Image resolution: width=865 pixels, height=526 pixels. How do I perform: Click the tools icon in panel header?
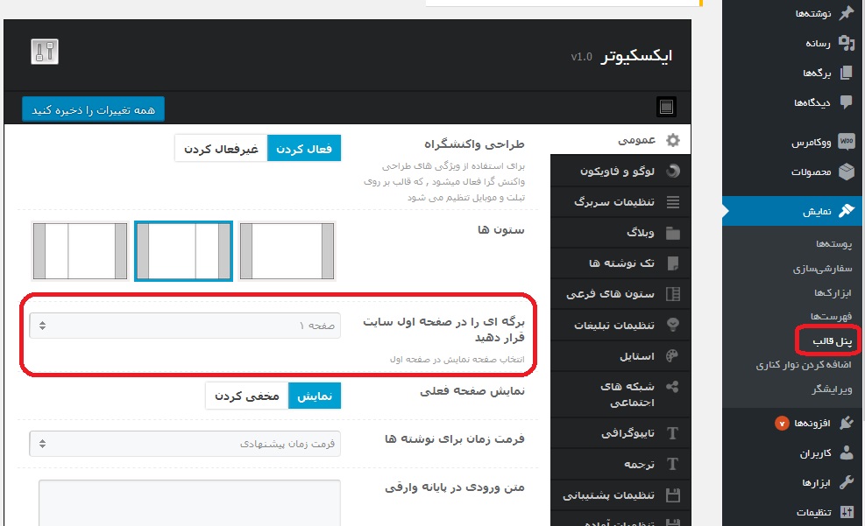click(x=45, y=52)
